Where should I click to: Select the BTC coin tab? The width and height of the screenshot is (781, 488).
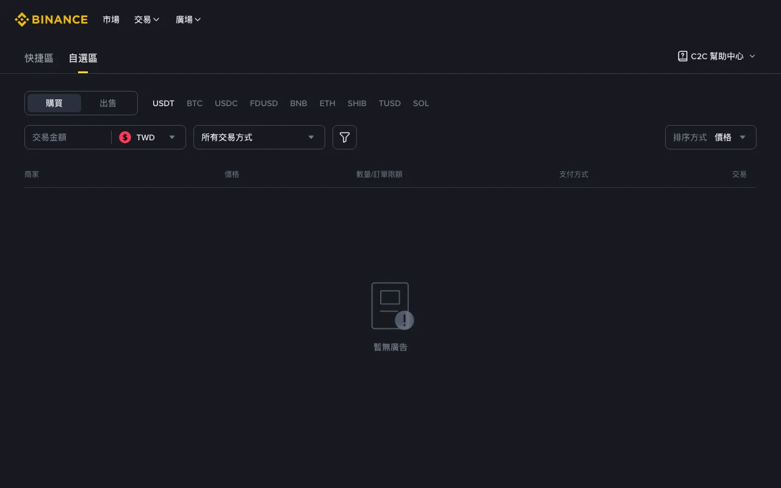point(195,103)
